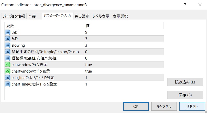Select the true value of chartwindowライン表示
The width and height of the screenshot is (207, 113).
pyautogui.click(x=89, y=71)
